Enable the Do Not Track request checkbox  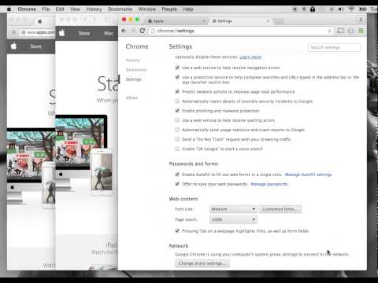[177, 139]
